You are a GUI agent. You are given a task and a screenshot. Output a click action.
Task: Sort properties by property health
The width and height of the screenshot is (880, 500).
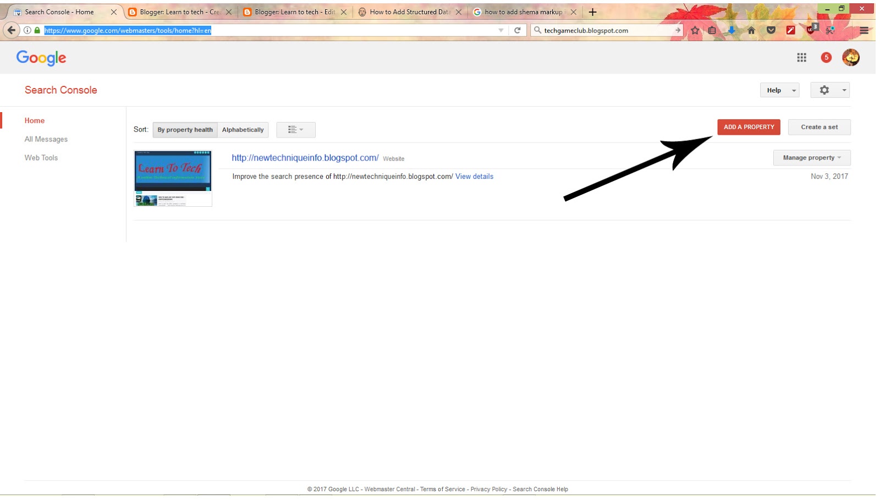[185, 130]
